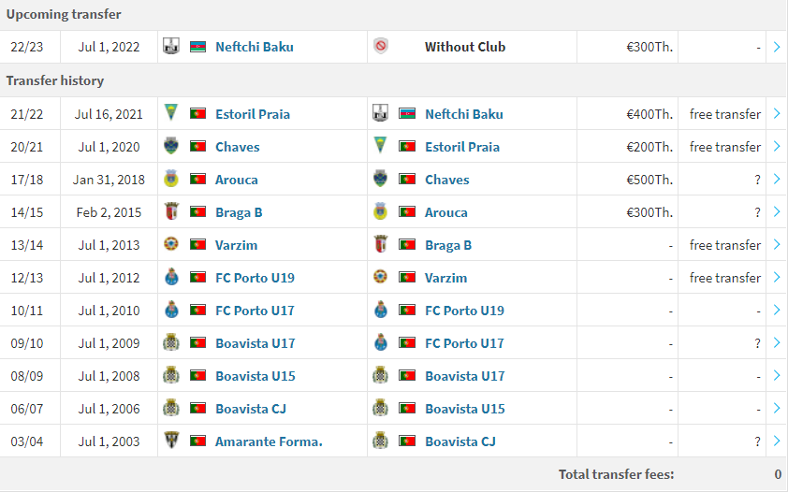Open details arrow for 22/23 upcoming transfer
This screenshot has height=492, width=788.
[x=777, y=47]
